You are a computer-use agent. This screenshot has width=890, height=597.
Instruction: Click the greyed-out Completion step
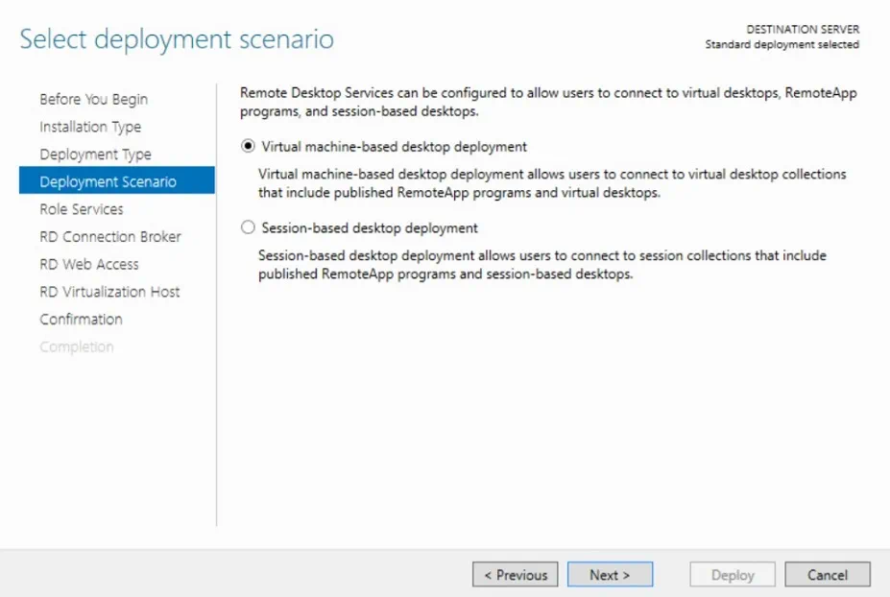pyautogui.click(x=77, y=346)
